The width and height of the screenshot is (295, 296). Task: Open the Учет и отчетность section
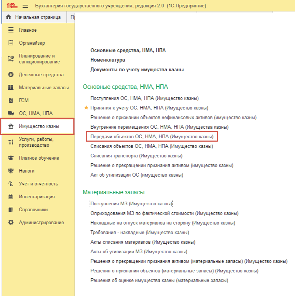(x=38, y=184)
